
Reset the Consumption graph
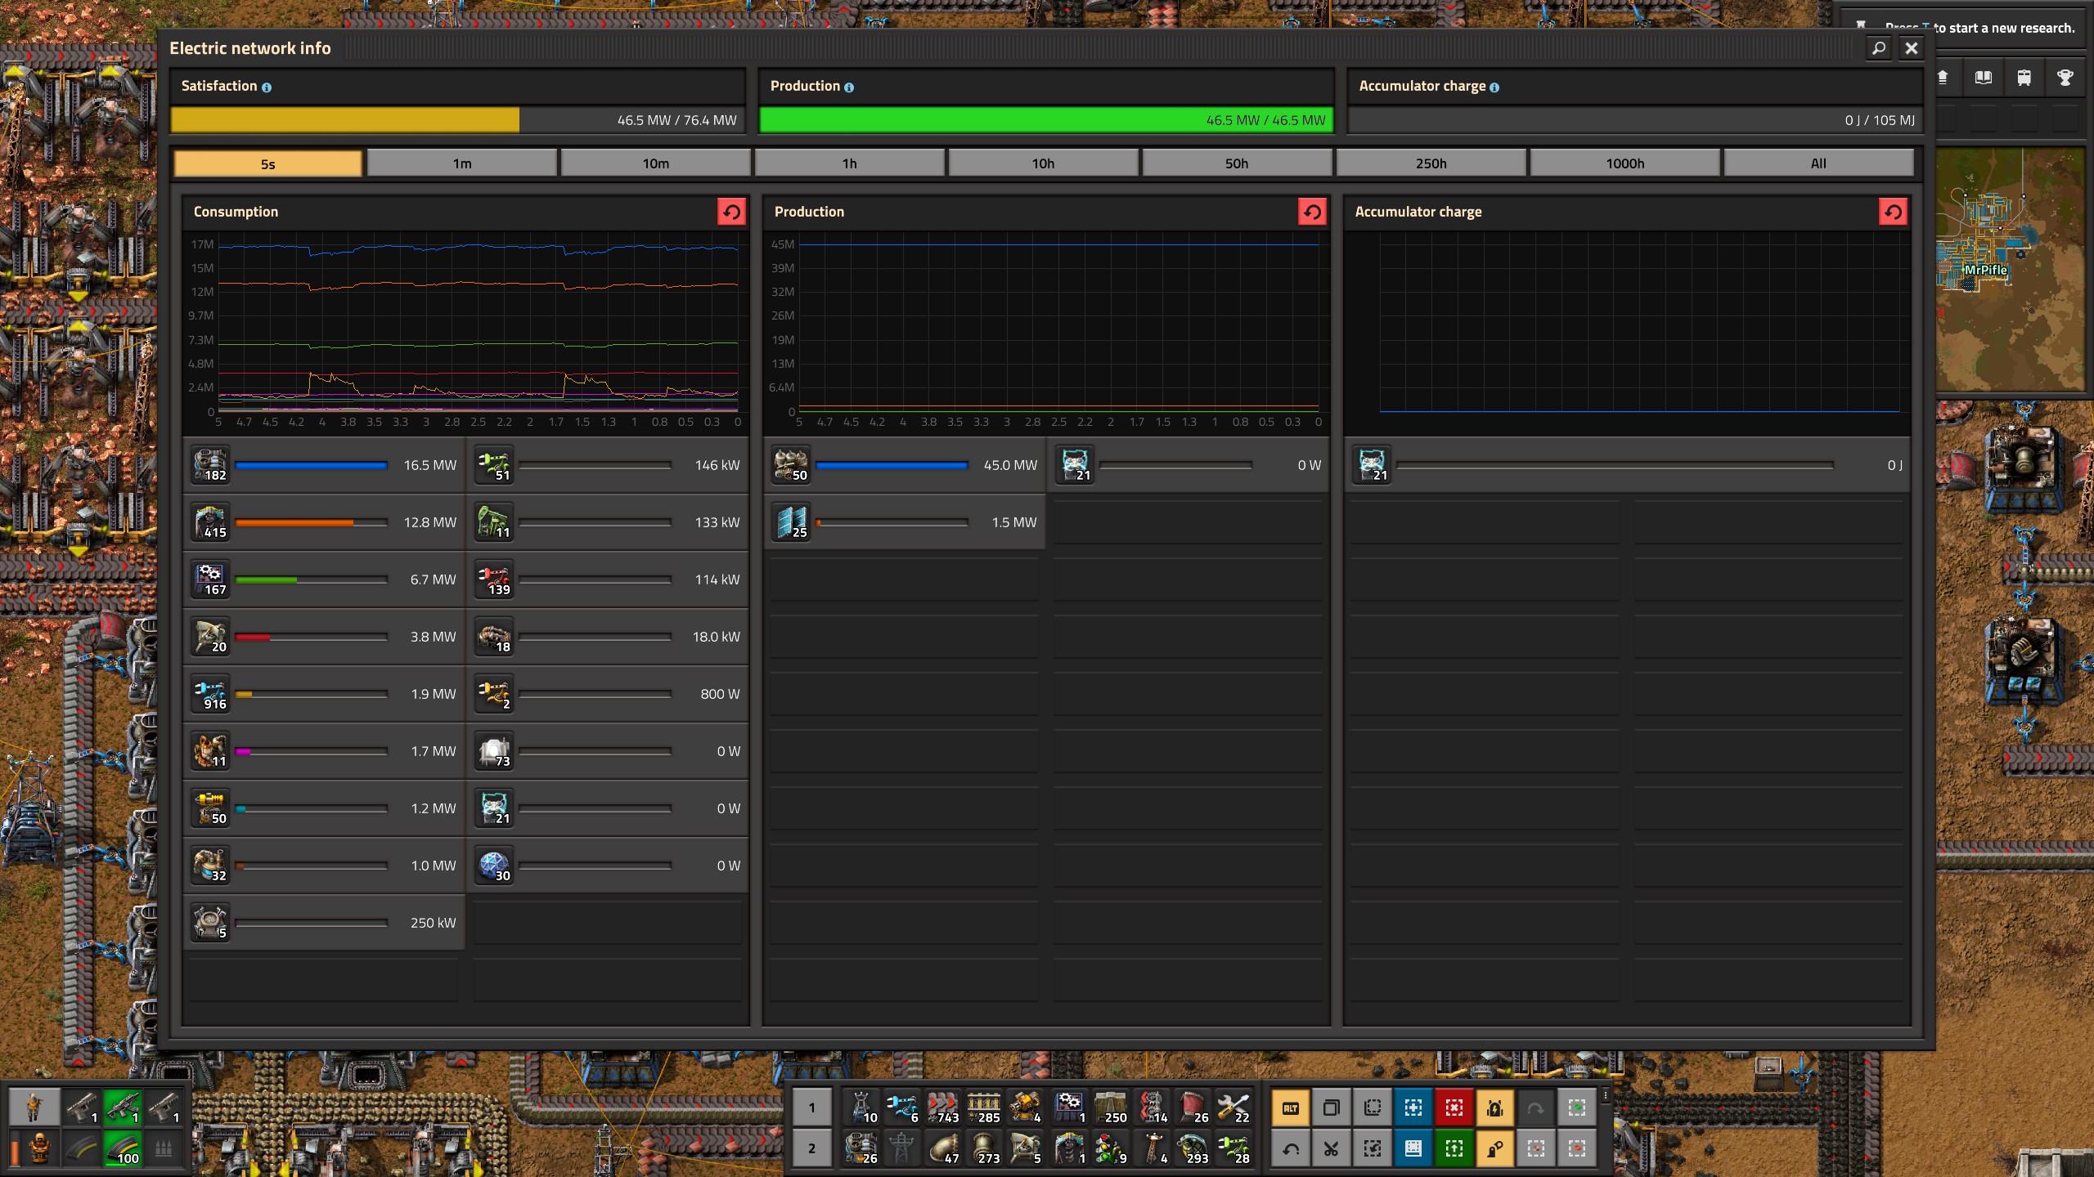coord(731,212)
